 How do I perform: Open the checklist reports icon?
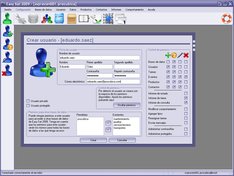[96, 19]
